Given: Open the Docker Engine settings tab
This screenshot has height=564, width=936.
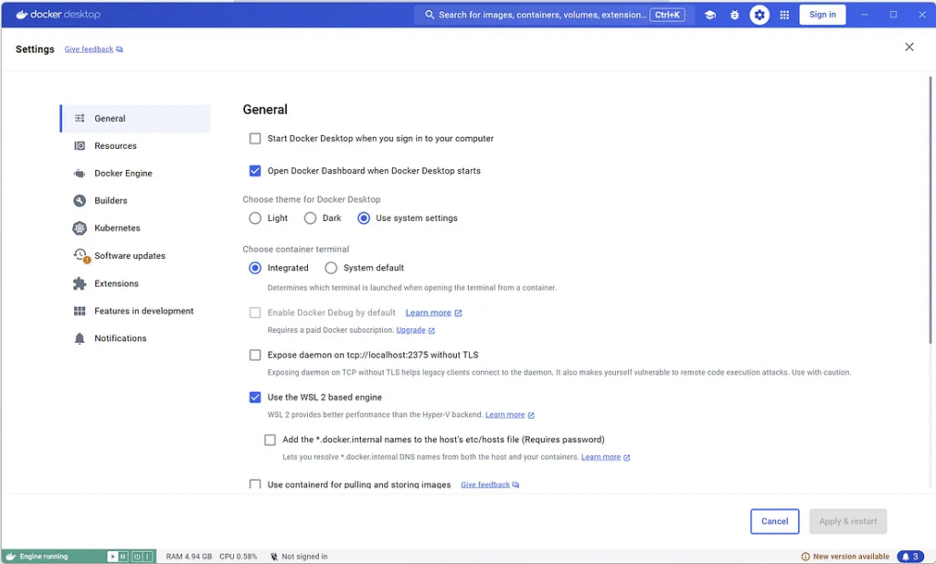Looking at the screenshot, I should coord(135,173).
